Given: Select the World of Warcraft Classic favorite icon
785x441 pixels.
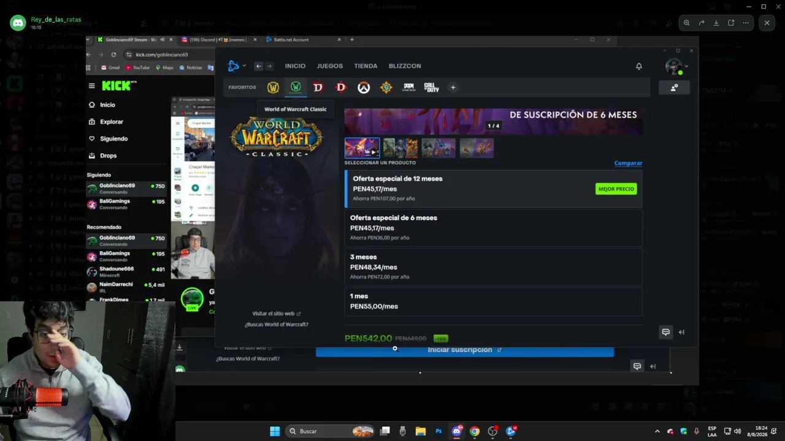Looking at the screenshot, I should pyautogui.click(x=296, y=88).
